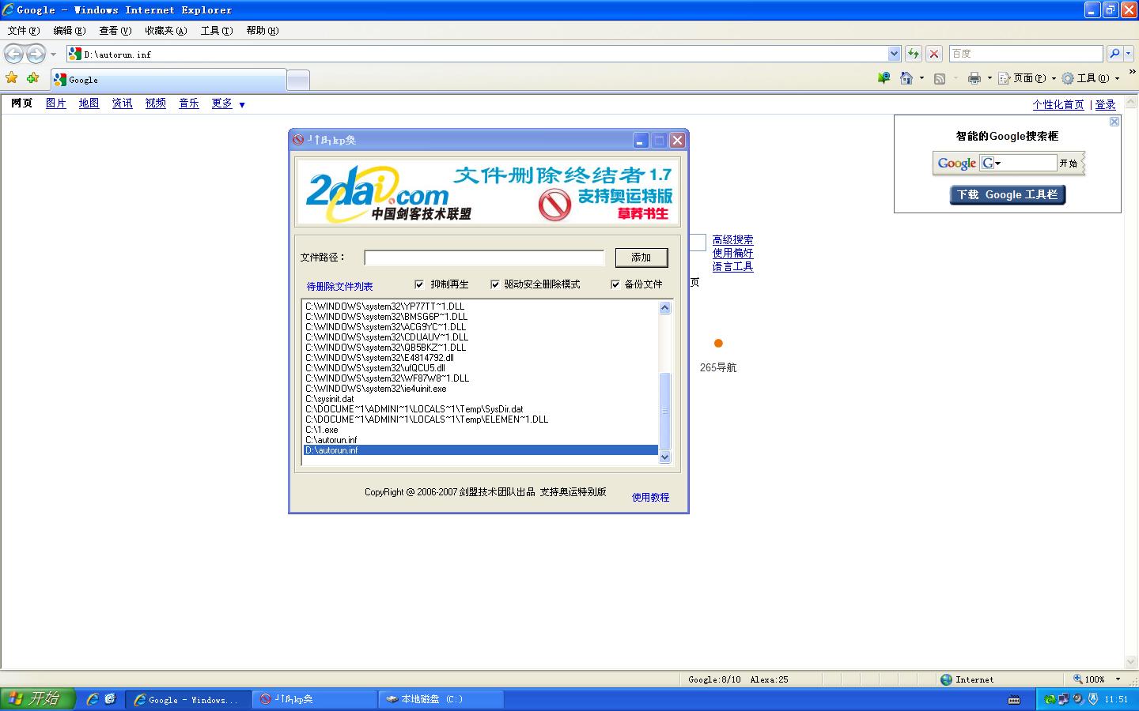Click the orange 265导航 dot icon
Viewport: 1139px width, 711px height.
pos(718,343)
